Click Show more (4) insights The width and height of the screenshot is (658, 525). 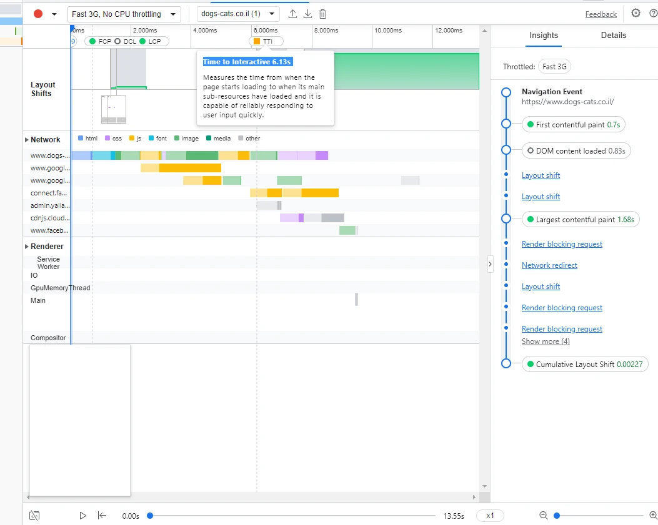point(546,341)
